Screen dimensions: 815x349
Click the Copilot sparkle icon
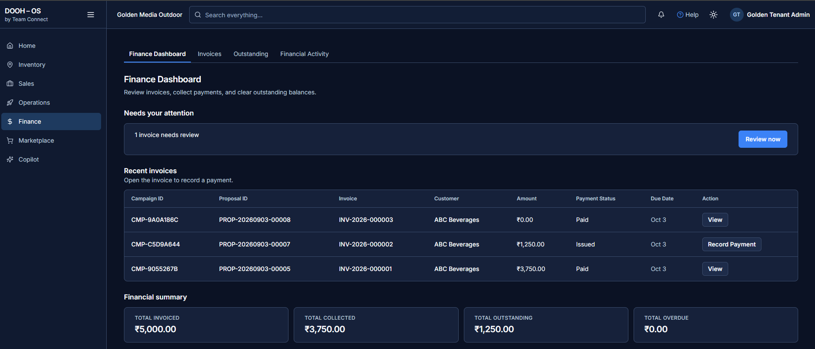click(x=10, y=159)
